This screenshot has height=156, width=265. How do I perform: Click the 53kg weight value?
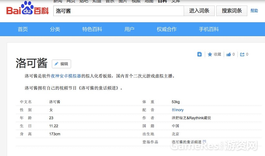coord(176,102)
